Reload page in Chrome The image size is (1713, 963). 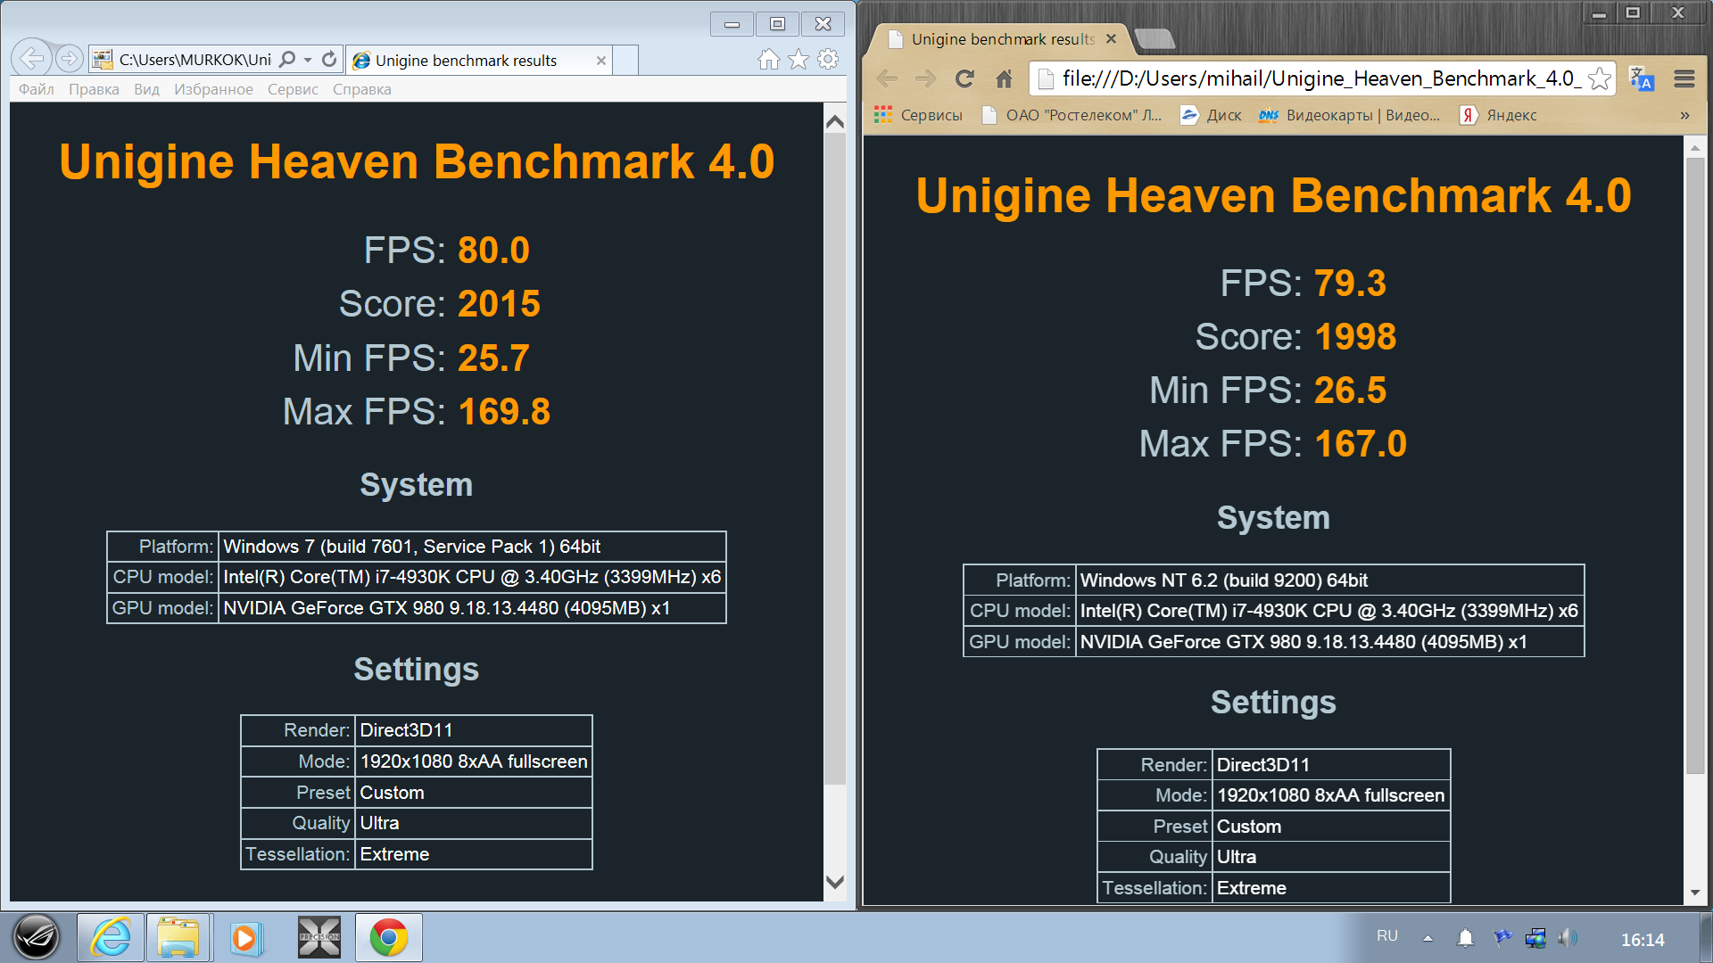(x=964, y=78)
